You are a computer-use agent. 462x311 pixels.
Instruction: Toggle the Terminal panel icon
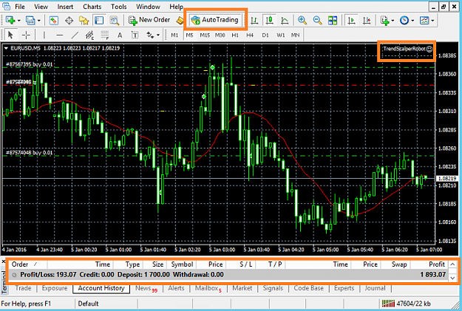99,21
